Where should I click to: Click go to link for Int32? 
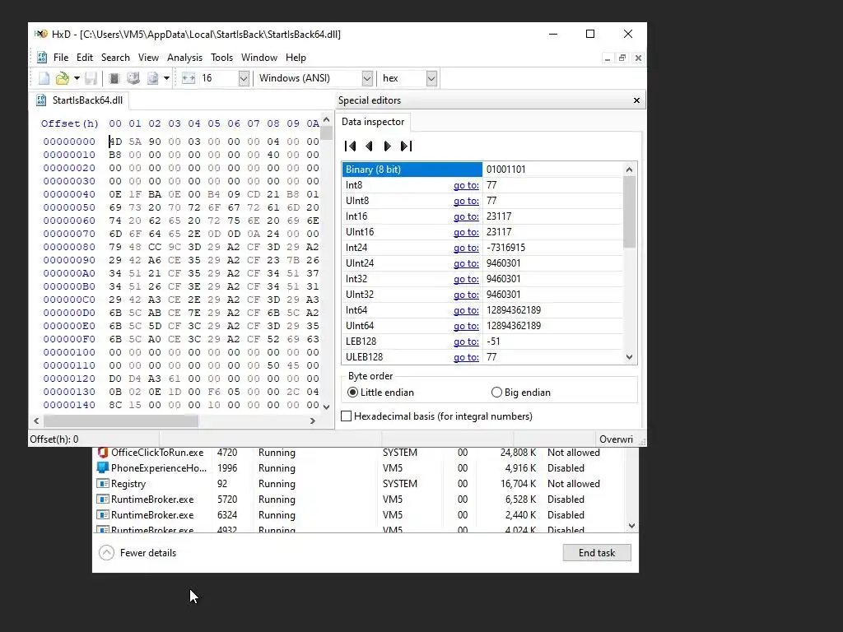tap(466, 279)
